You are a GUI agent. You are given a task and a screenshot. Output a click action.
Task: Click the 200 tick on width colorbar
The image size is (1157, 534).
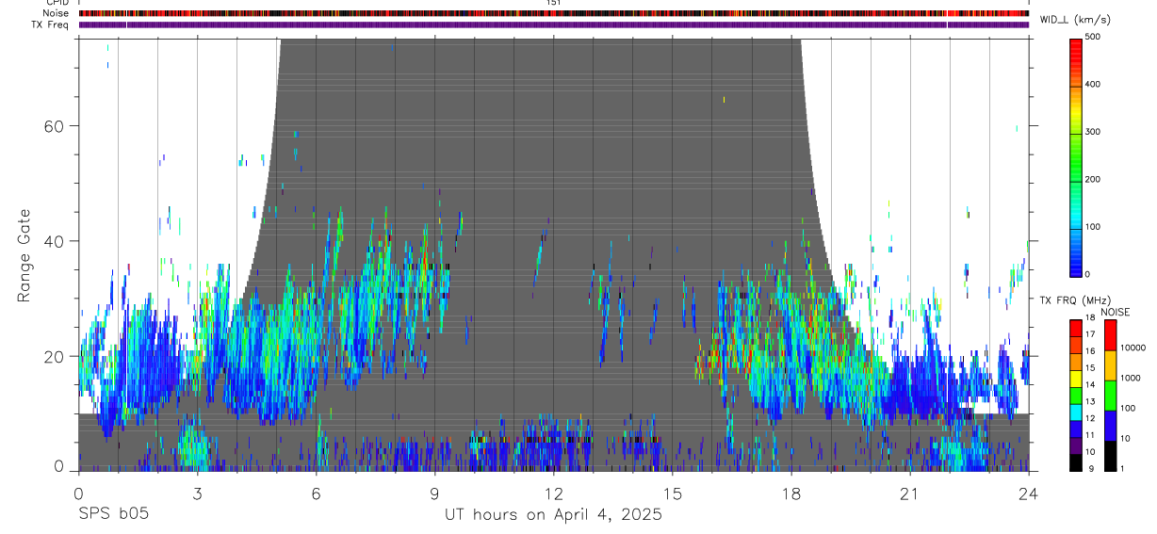tap(1093, 179)
